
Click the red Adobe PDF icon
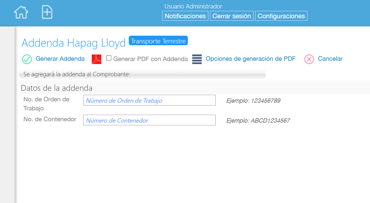coord(96,59)
